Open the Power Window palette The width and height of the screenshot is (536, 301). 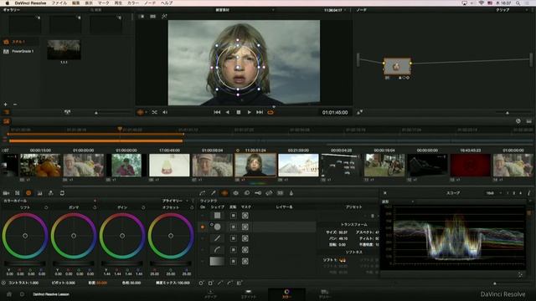point(224,193)
